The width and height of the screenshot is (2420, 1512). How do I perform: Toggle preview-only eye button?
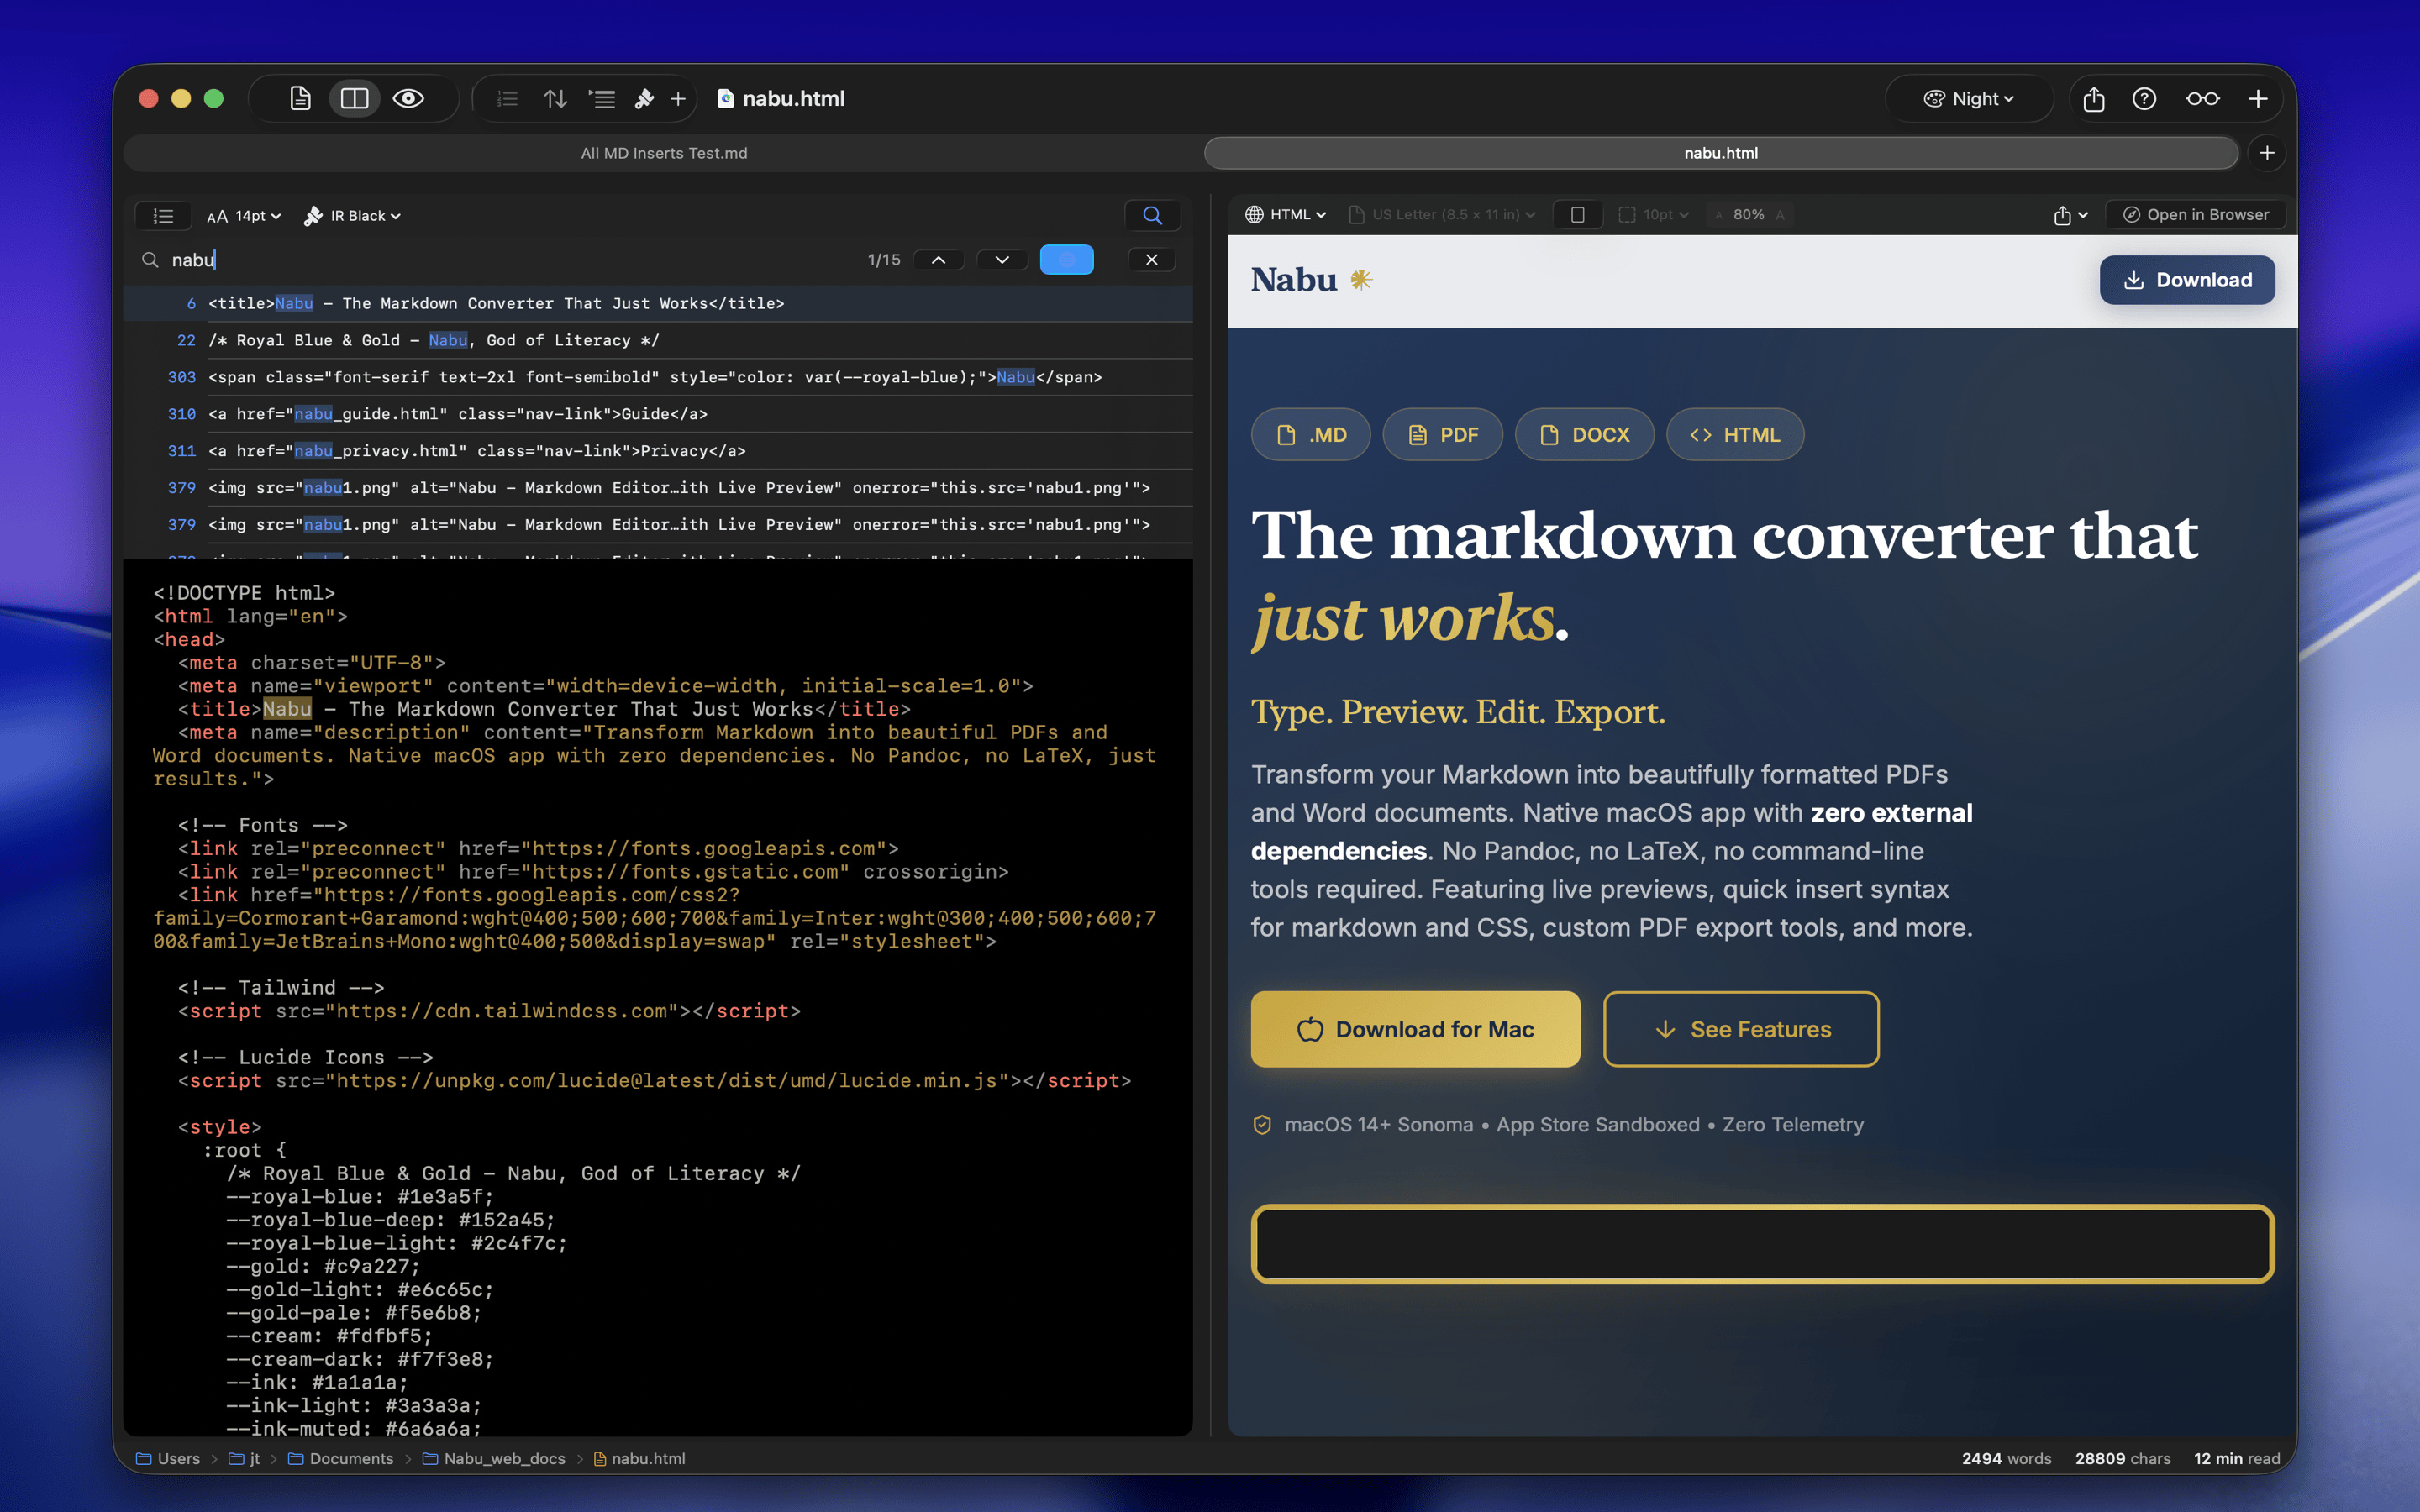pyautogui.click(x=408, y=98)
